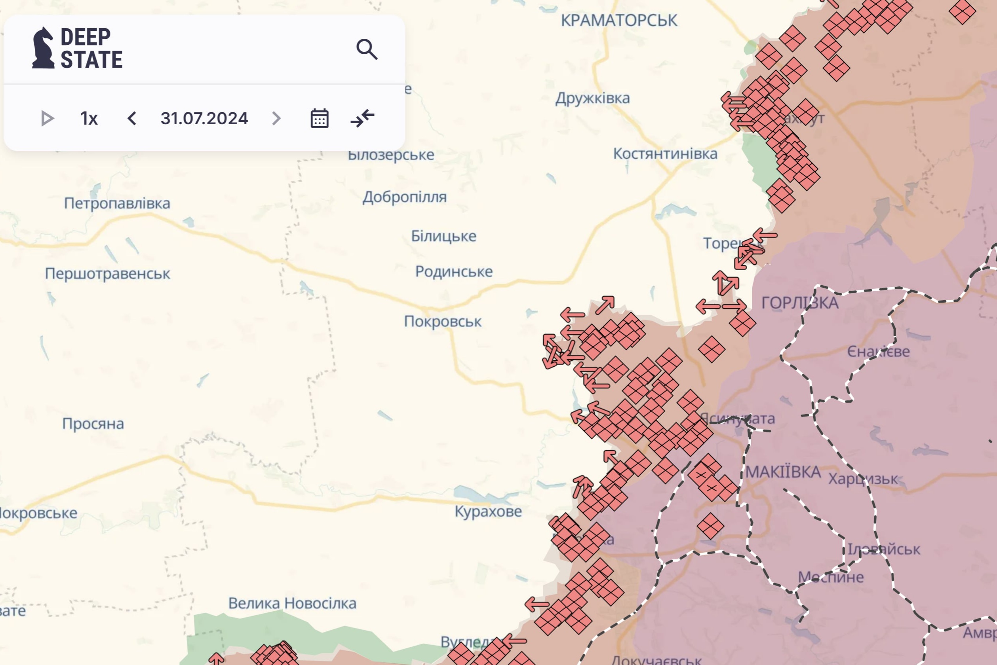This screenshot has height=665, width=997.
Task: Click the КРАМАТОРСЬК city label
Action: click(x=619, y=20)
